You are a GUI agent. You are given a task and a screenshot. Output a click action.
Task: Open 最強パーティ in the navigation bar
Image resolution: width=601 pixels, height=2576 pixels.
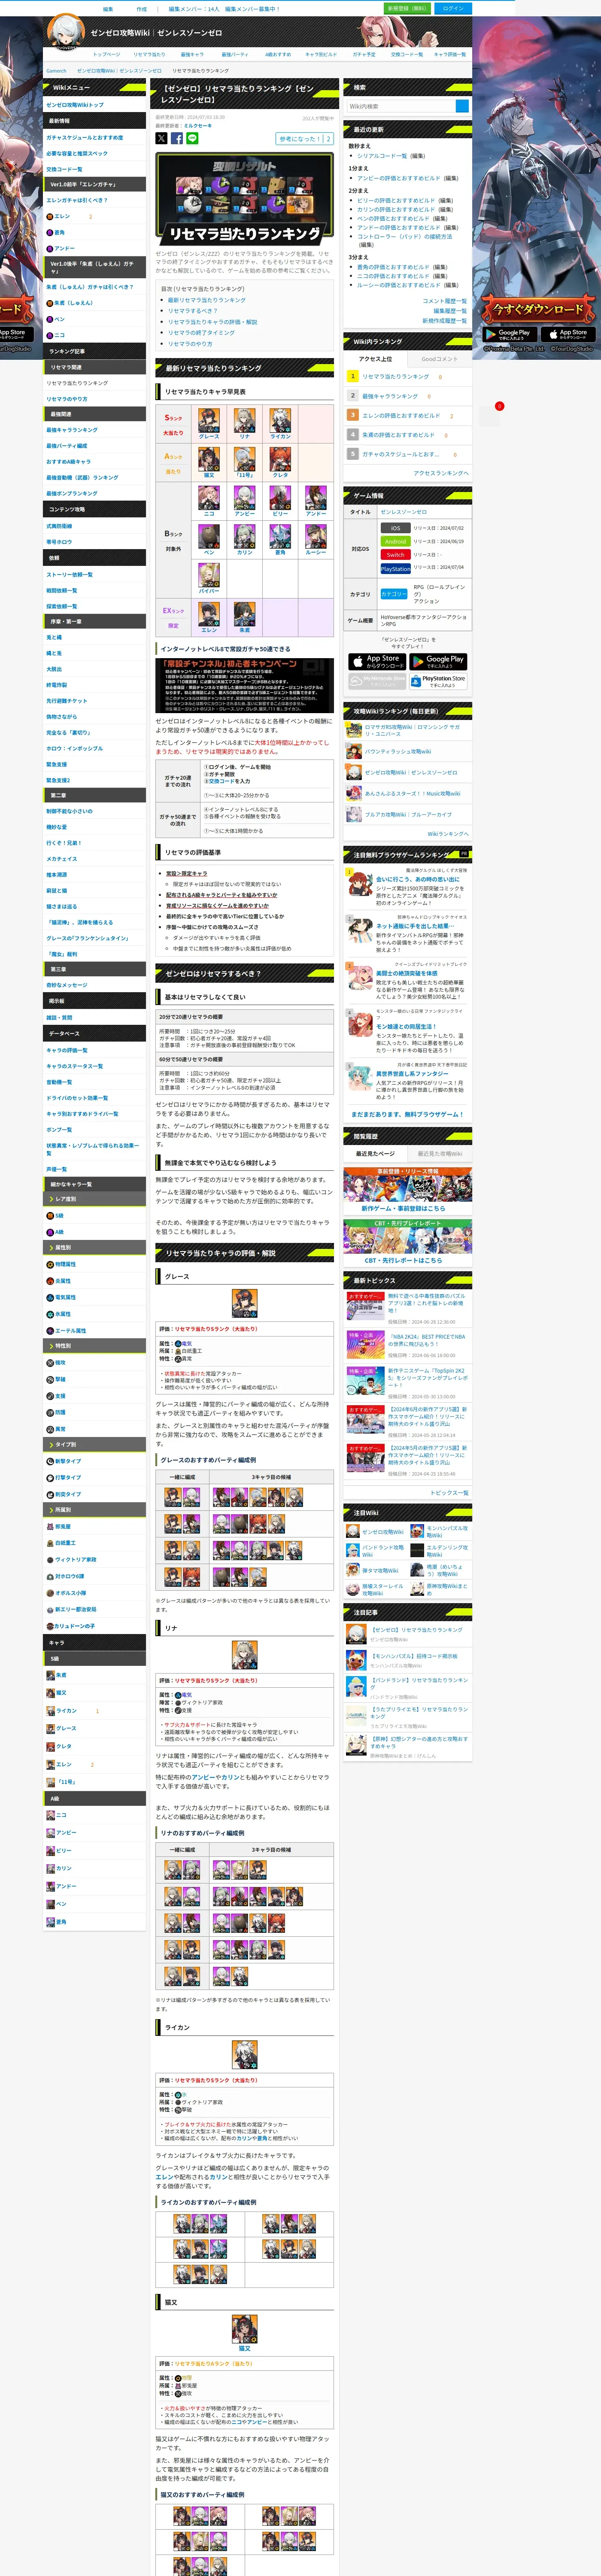pos(235,54)
